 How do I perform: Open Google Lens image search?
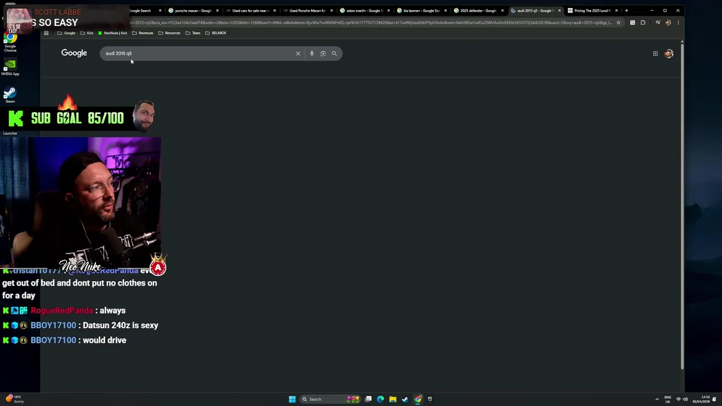323,54
